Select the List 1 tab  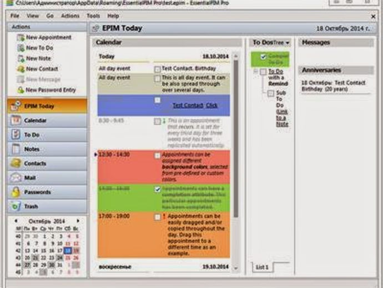click(x=262, y=267)
